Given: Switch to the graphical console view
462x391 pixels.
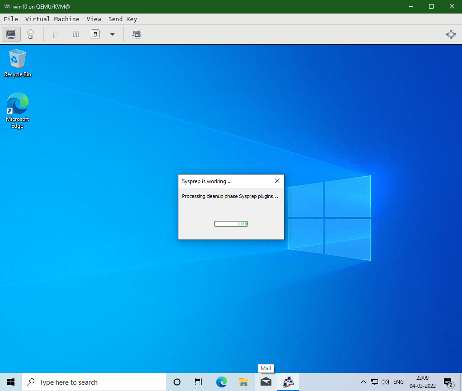Looking at the screenshot, I should pyautogui.click(x=11, y=34).
